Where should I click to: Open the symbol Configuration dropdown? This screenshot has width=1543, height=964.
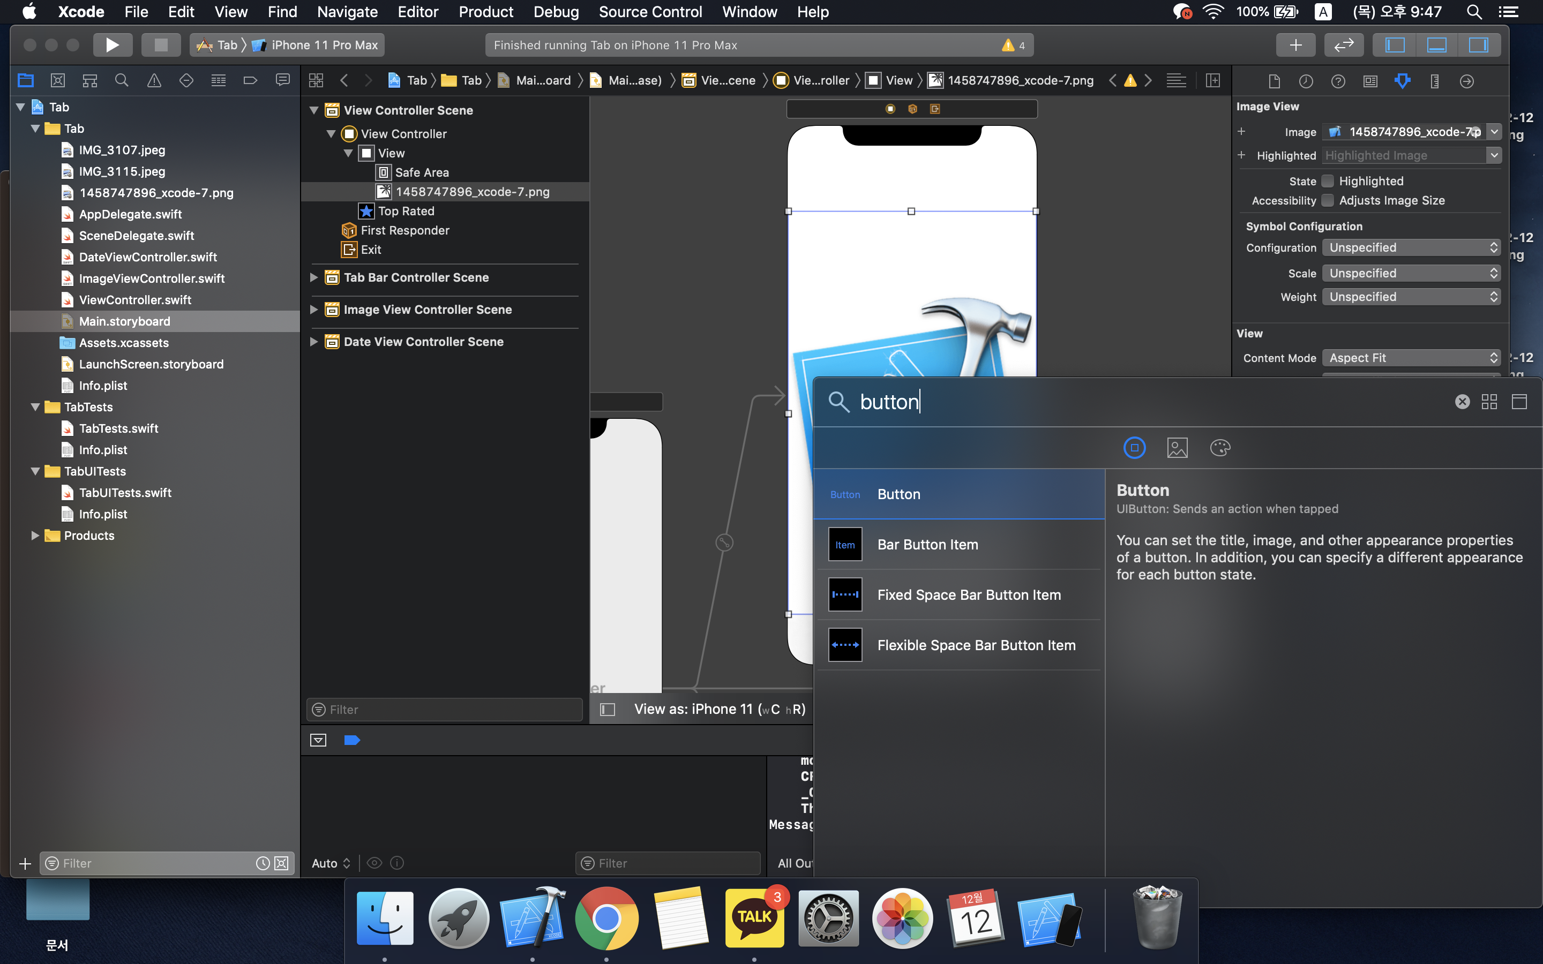pos(1410,247)
